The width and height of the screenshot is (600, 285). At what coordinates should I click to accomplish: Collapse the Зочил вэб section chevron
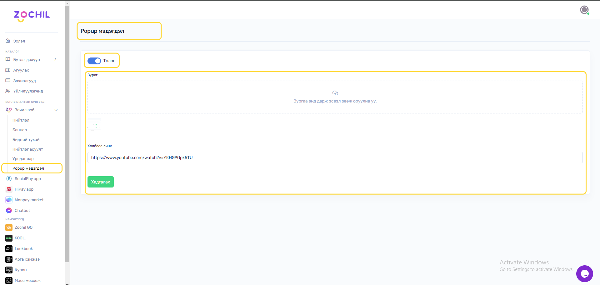[56, 110]
